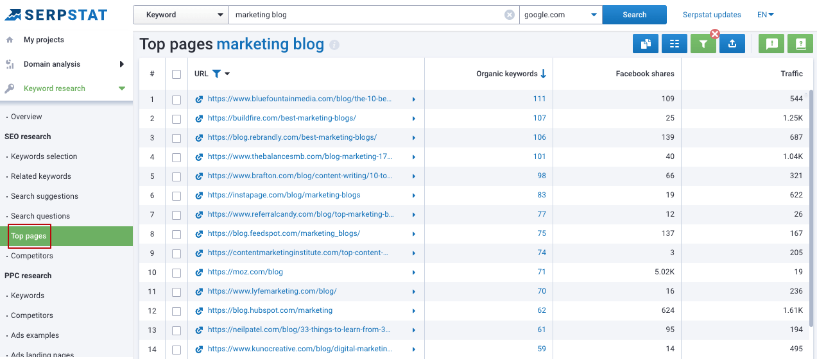The width and height of the screenshot is (817, 359).
Task: Select Keywords selection in sidebar
Action: 44,156
